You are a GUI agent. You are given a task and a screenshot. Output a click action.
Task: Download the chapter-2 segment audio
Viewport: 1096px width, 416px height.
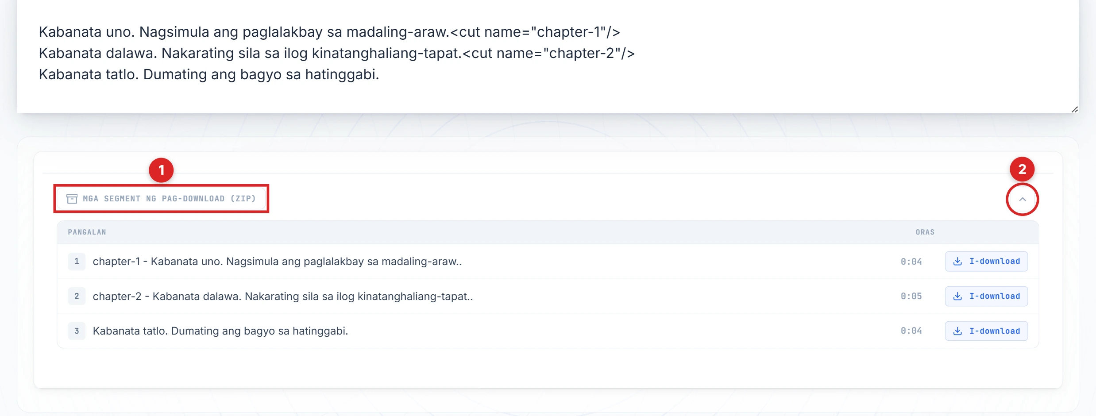pos(986,296)
